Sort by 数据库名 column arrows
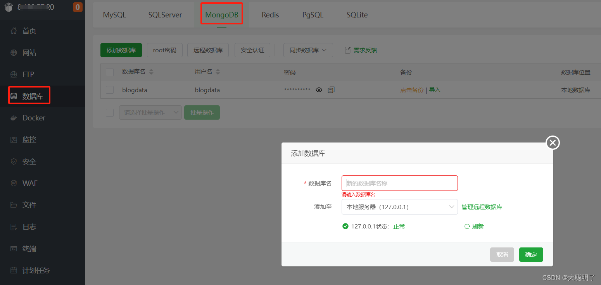Image resolution: width=601 pixels, height=285 pixels. [151, 72]
